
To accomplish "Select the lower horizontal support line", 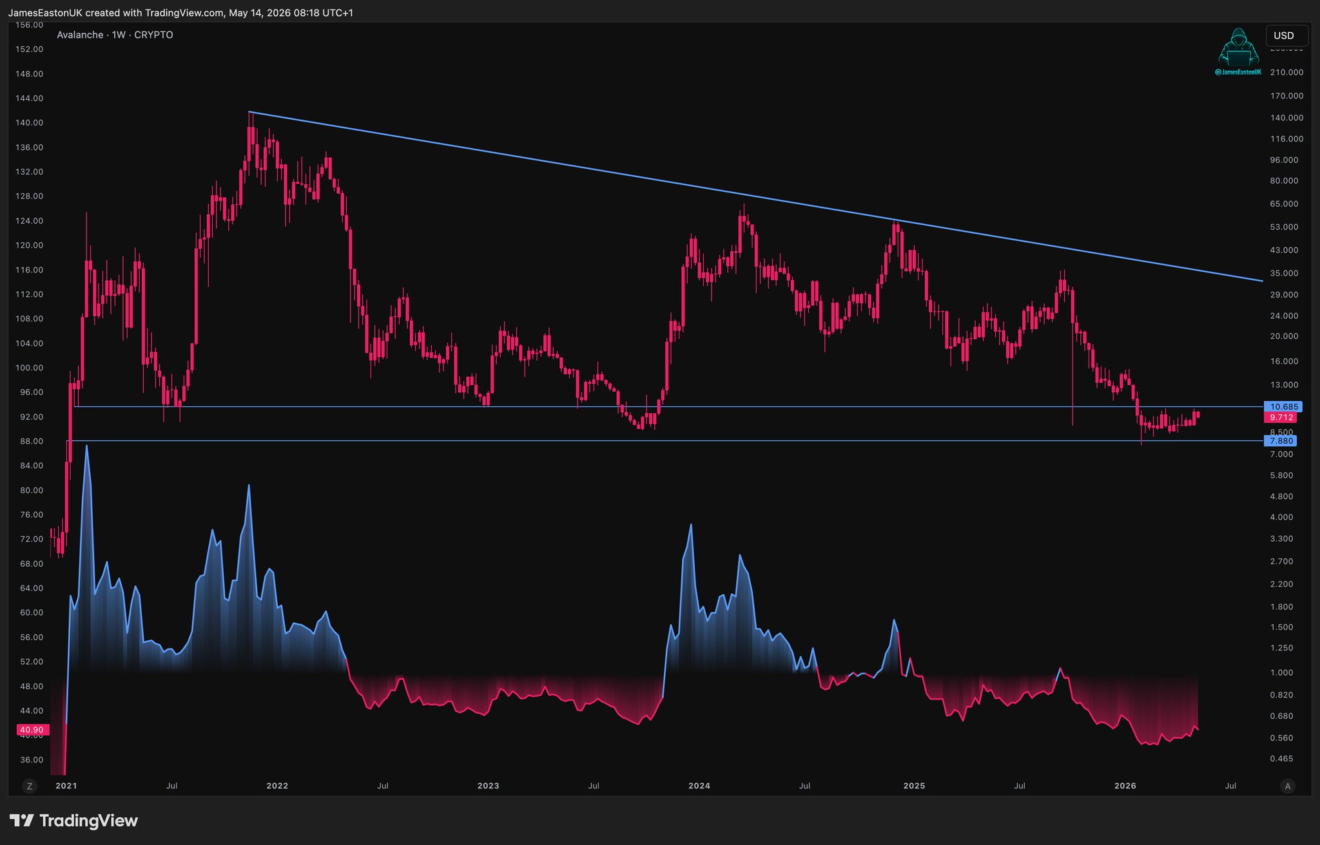I will (x=665, y=441).
